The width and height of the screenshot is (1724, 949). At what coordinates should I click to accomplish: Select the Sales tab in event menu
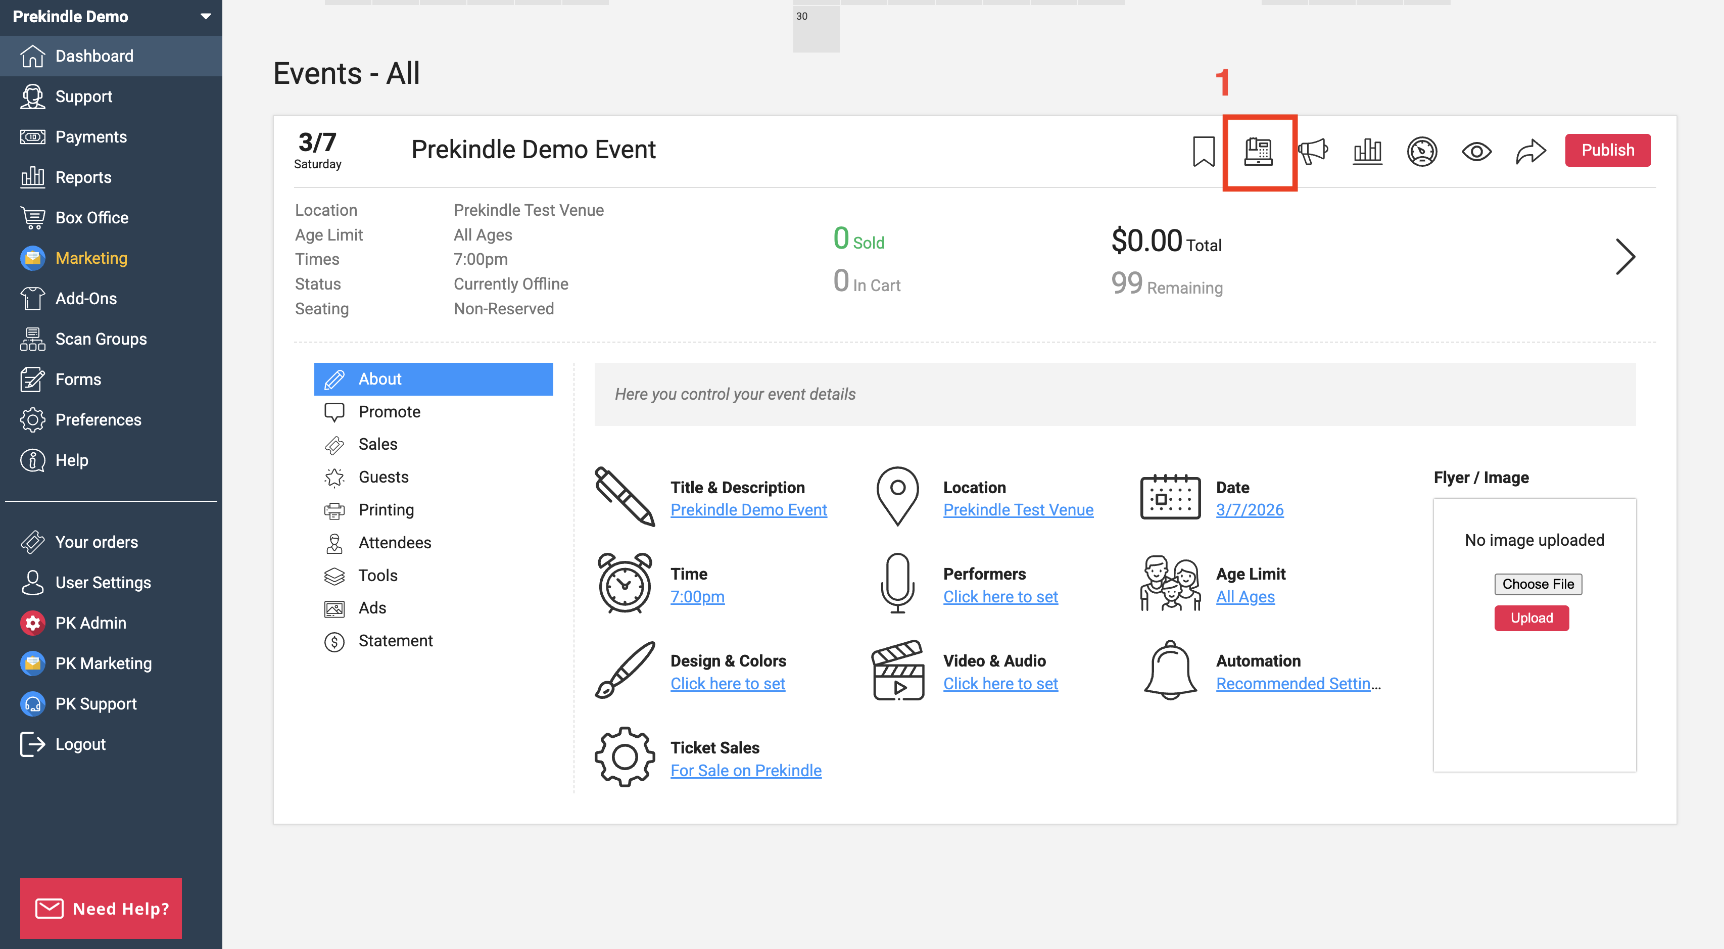pyautogui.click(x=377, y=444)
